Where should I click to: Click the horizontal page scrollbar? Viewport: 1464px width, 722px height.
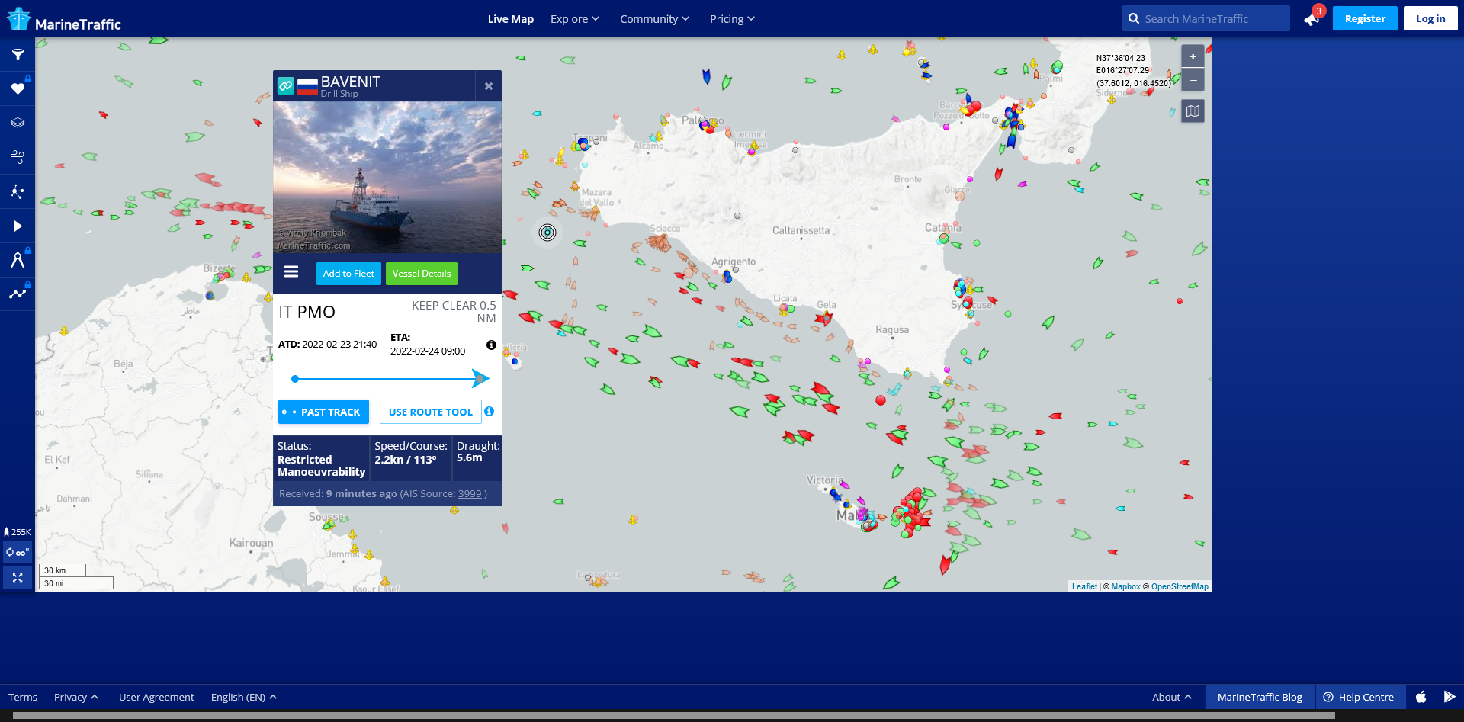(674, 716)
